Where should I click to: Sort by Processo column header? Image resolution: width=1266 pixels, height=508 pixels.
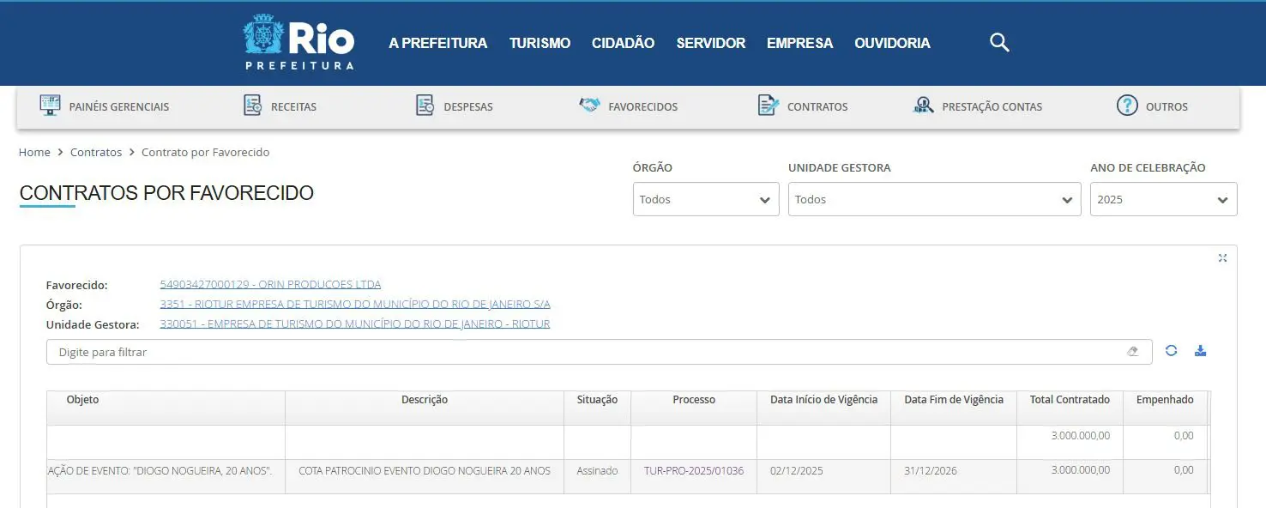(x=694, y=400)
